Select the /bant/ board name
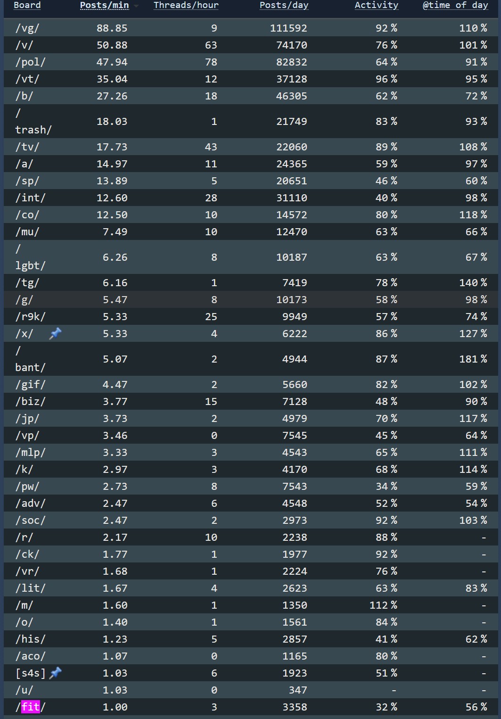 30,359
